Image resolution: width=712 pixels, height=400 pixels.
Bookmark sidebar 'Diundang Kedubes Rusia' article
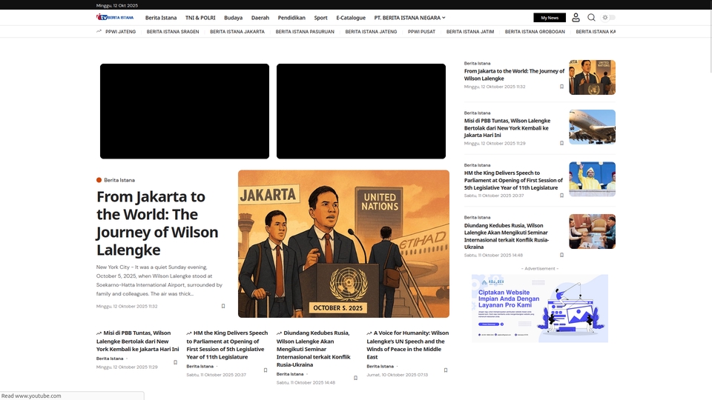(561, 255)
